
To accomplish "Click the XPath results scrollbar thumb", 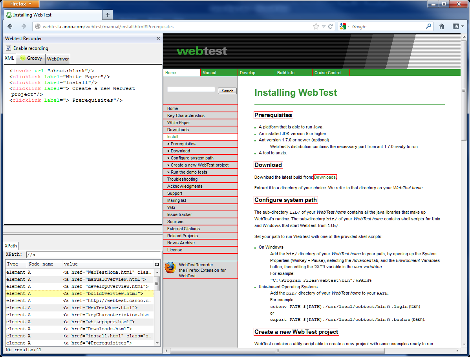I will tap(157, 284).
